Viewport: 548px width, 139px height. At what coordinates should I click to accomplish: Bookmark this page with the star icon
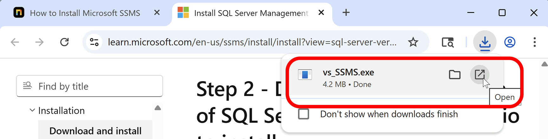click(413, 42)
